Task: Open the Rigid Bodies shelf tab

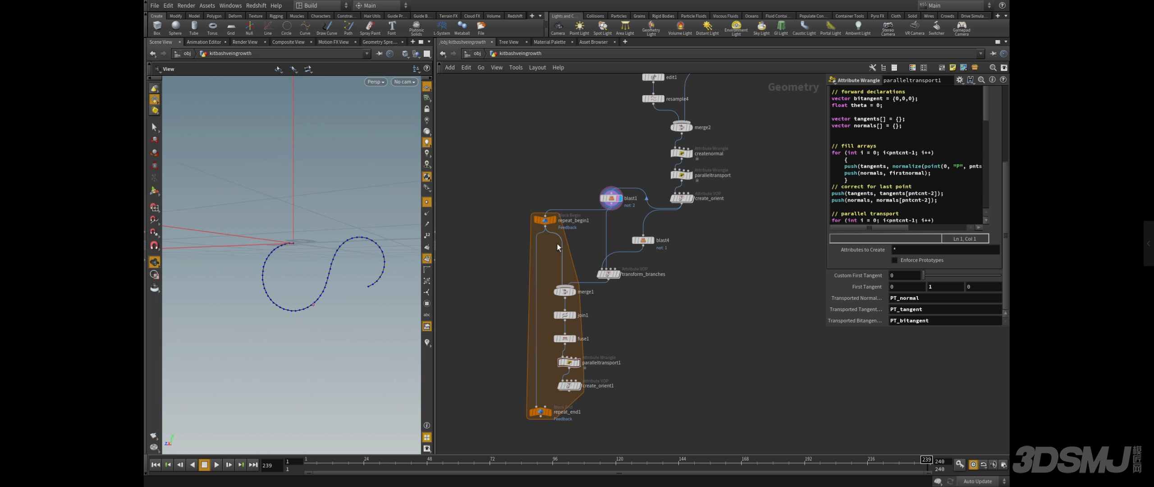Action: (663, 16)
